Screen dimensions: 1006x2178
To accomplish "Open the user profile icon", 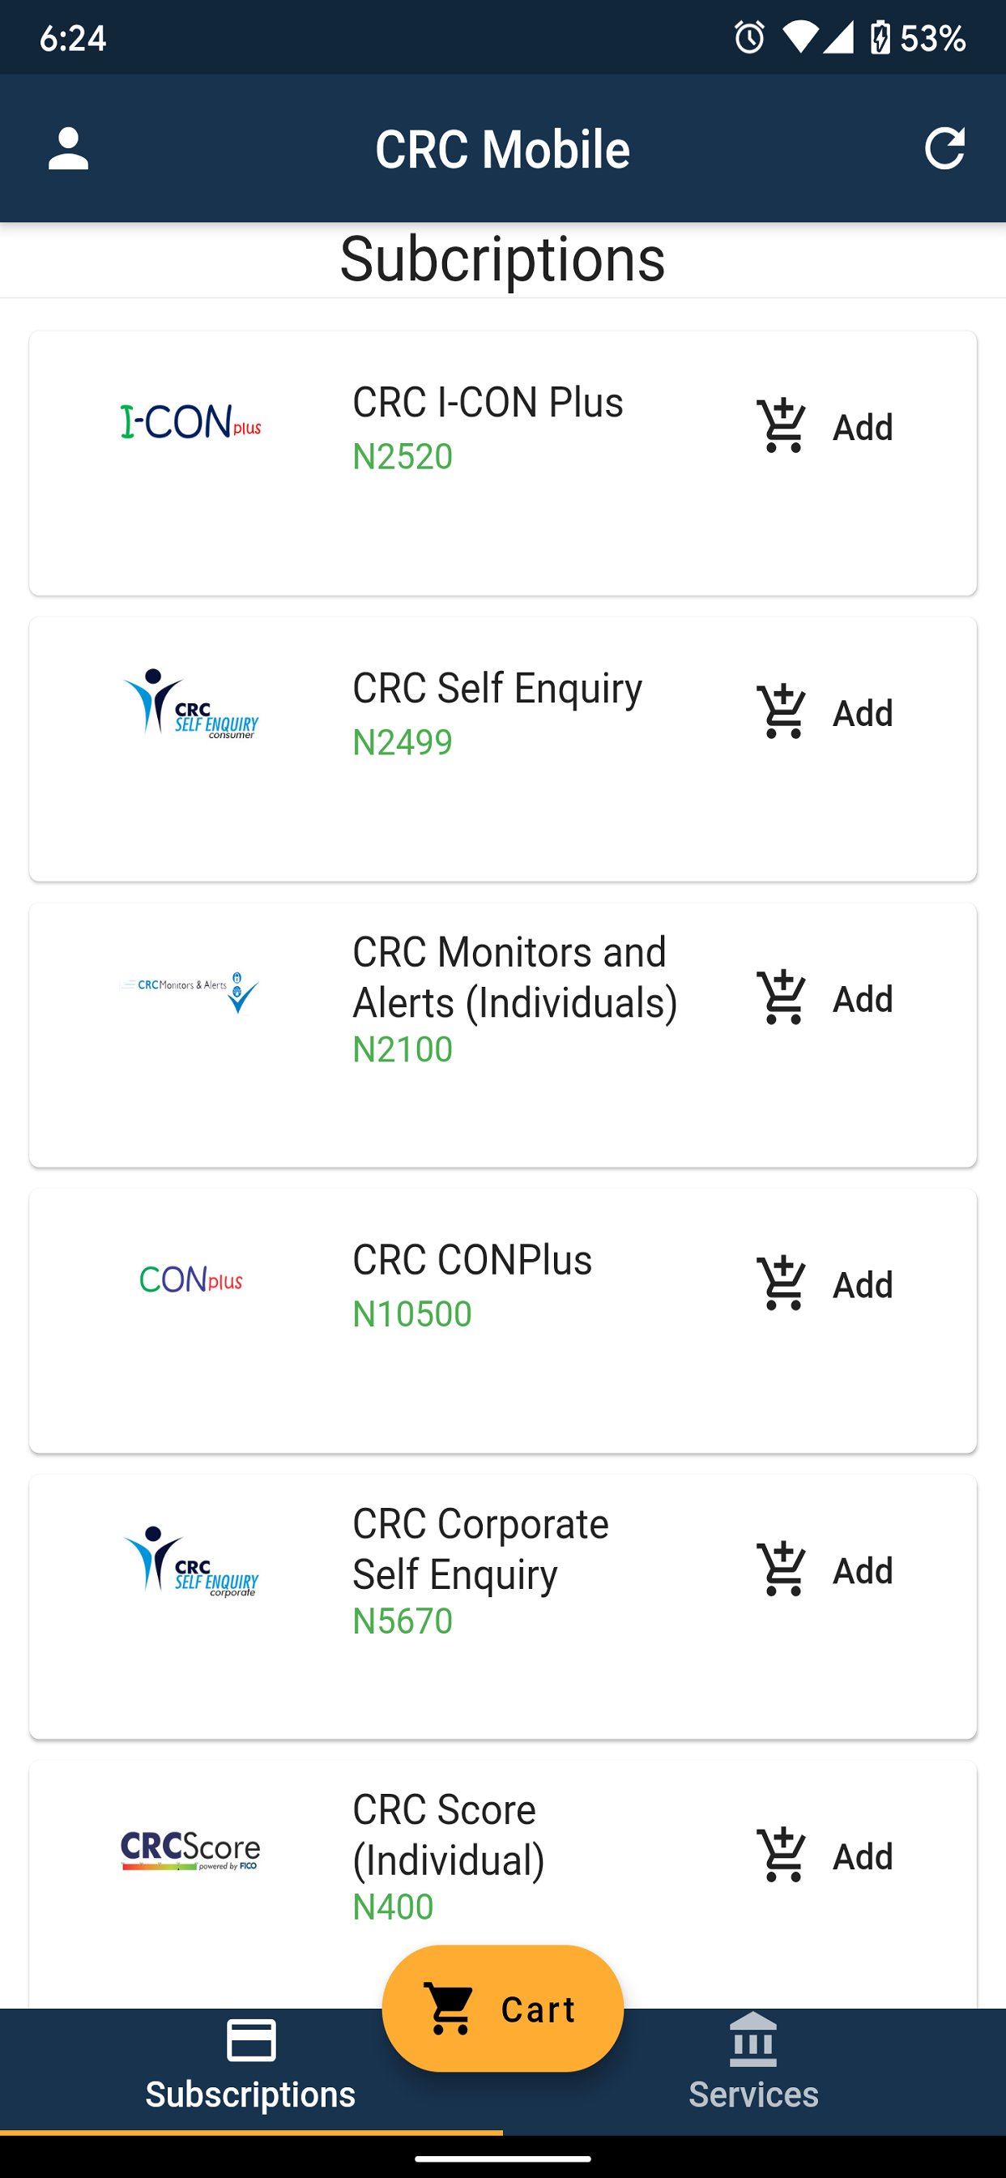I will point(69,149).
